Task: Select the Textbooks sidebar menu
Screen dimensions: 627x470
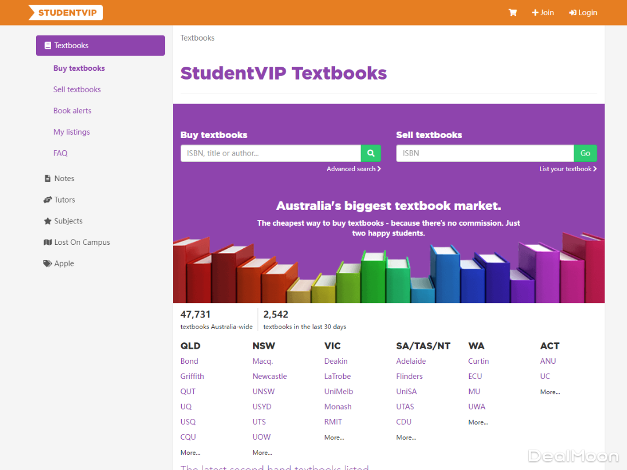Action: point(100,45)
